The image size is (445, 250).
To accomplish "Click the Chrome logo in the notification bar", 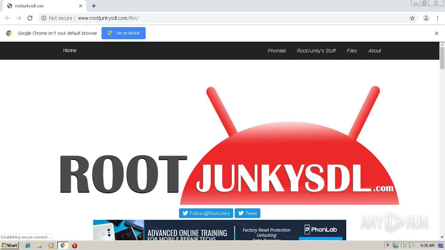I will coord(9,33).
